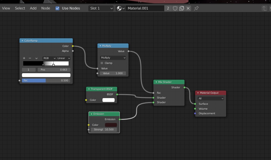Click the Displacement input socket
This screenshot has height=160, width=271.
[195, 113]
